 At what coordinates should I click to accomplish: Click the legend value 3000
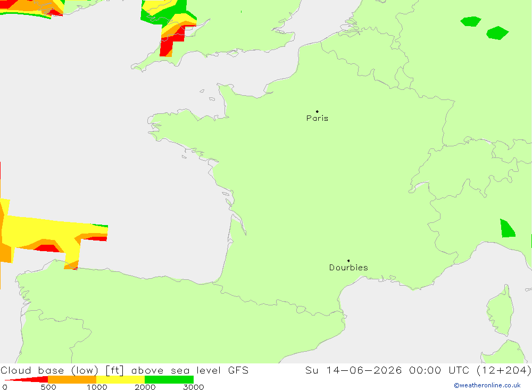(x=194, y=387)
